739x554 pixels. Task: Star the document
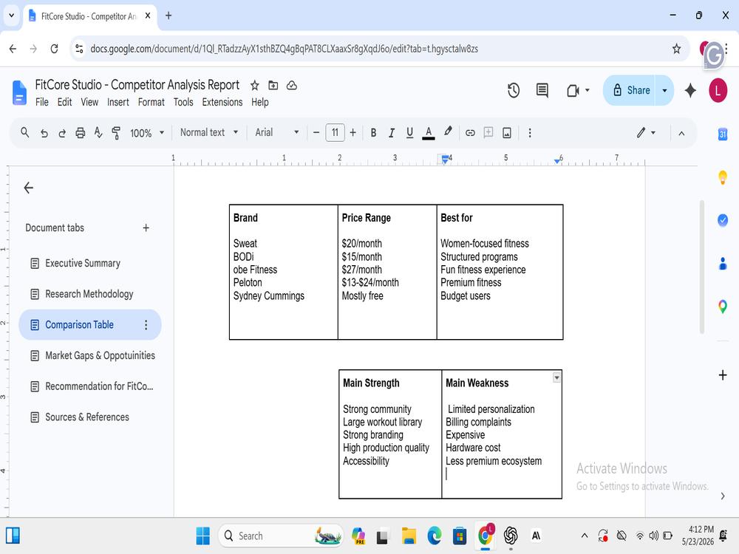[x=254, y=85]
